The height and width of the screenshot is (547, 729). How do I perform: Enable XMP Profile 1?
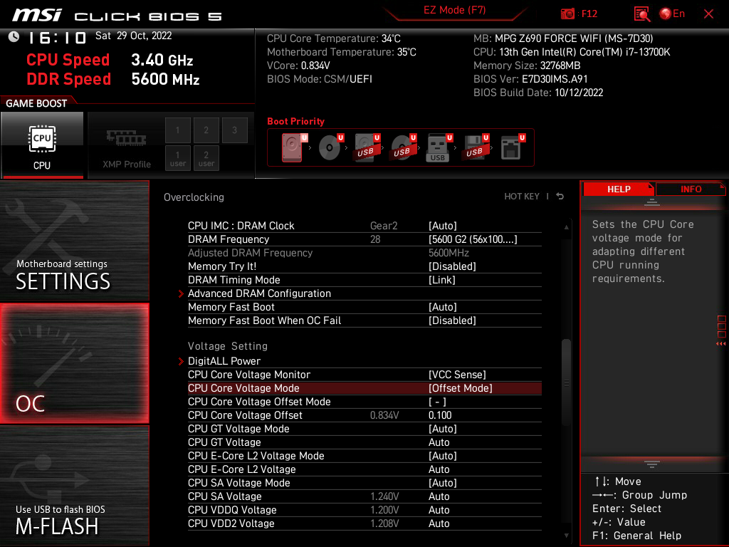178,130
